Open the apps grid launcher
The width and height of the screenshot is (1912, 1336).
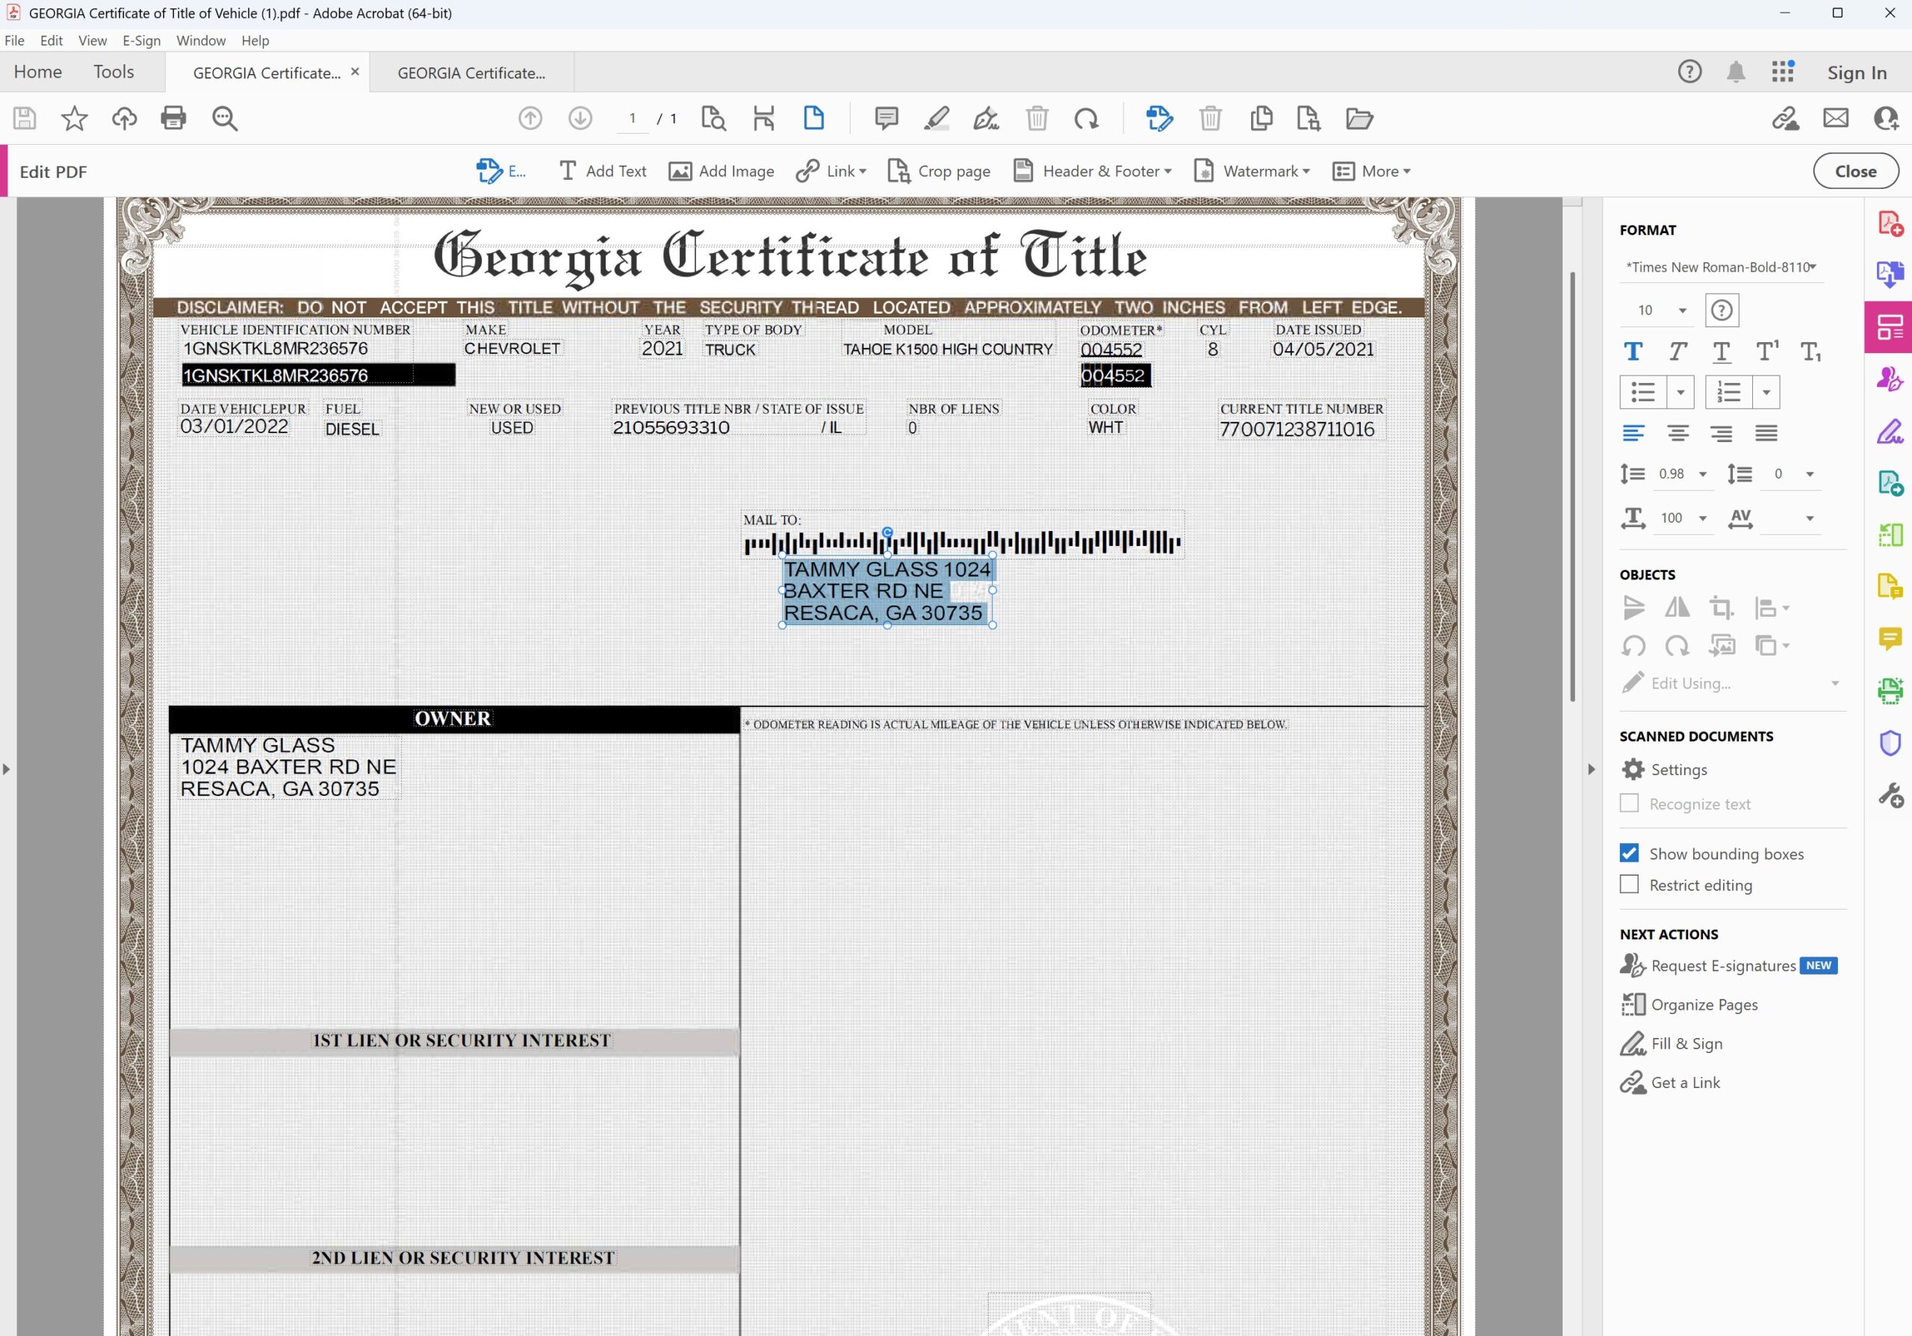click(1783, 72)
